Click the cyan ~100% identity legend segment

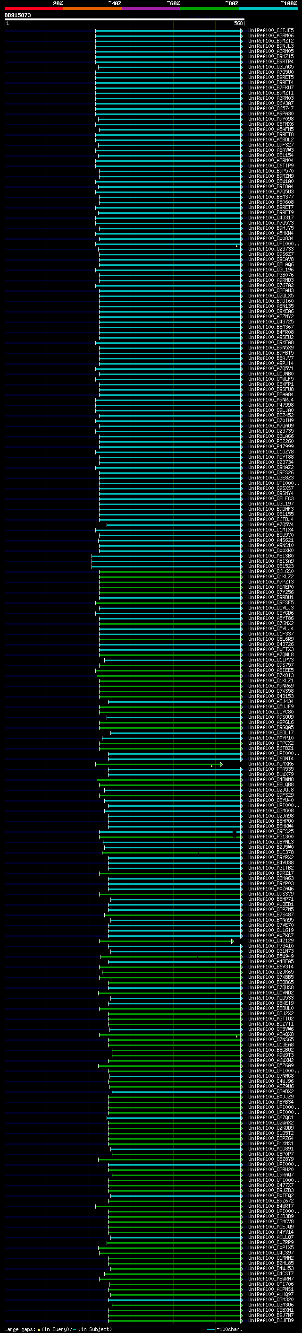[x=268, y=9]
